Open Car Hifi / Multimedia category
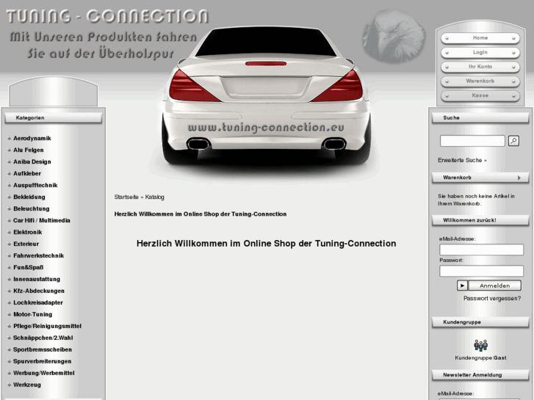 pyautogui.click(x=42, y=221)
